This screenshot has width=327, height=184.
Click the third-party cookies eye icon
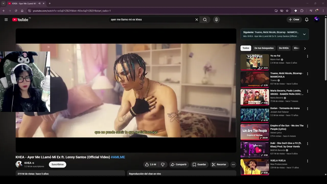click(282, 11)
